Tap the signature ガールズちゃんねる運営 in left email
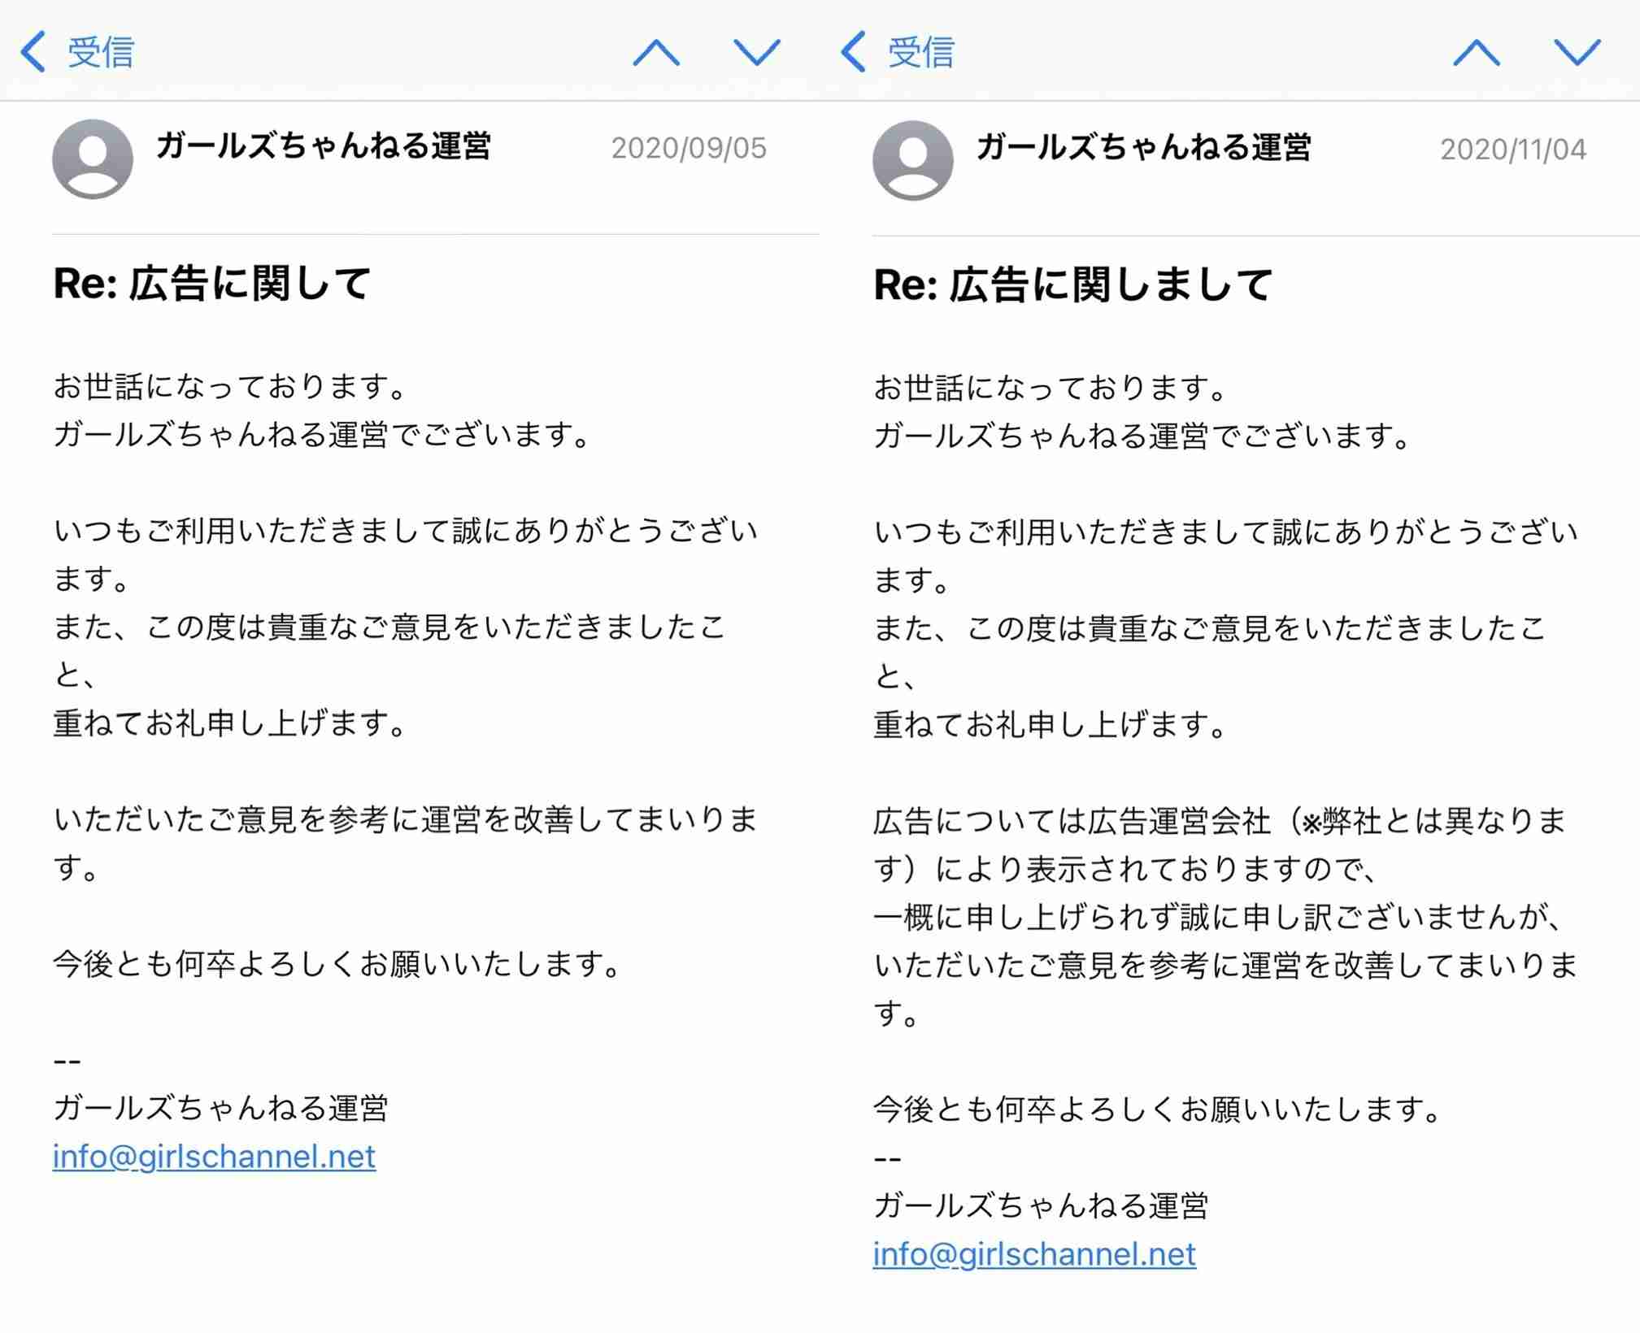The height and width of the screenshot is (1333, 1640). [220, 1108]
